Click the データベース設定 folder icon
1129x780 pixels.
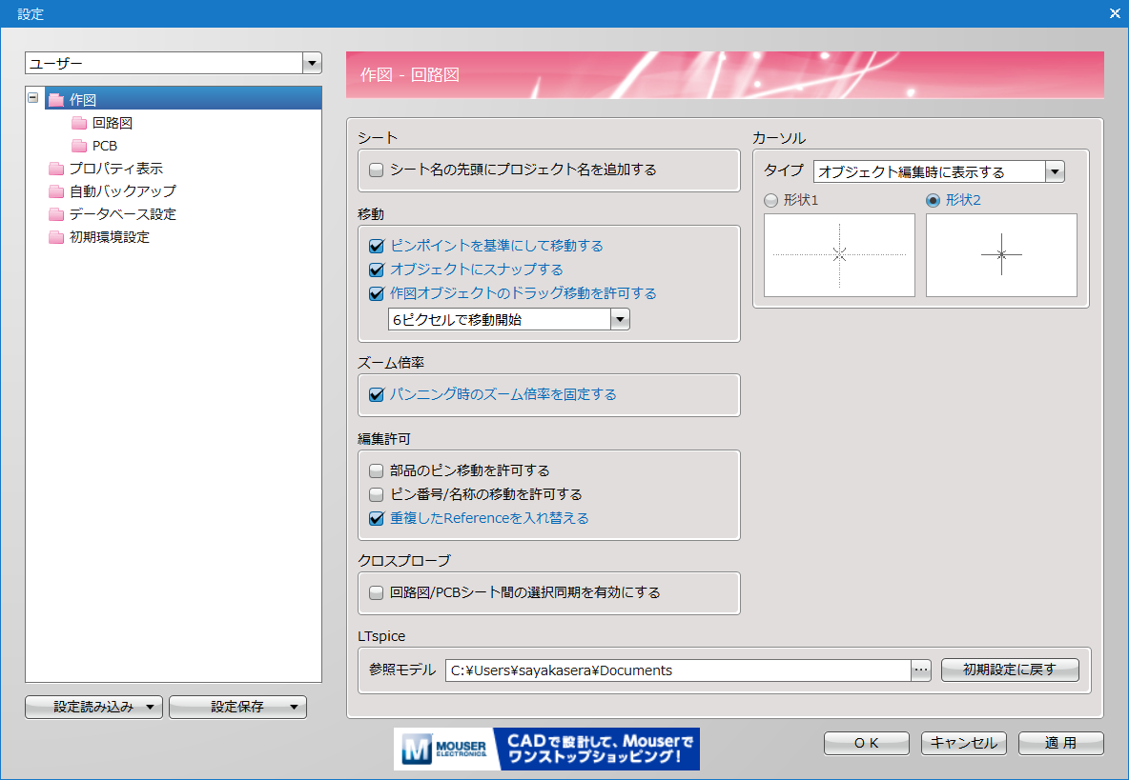[x=56, y=214]
